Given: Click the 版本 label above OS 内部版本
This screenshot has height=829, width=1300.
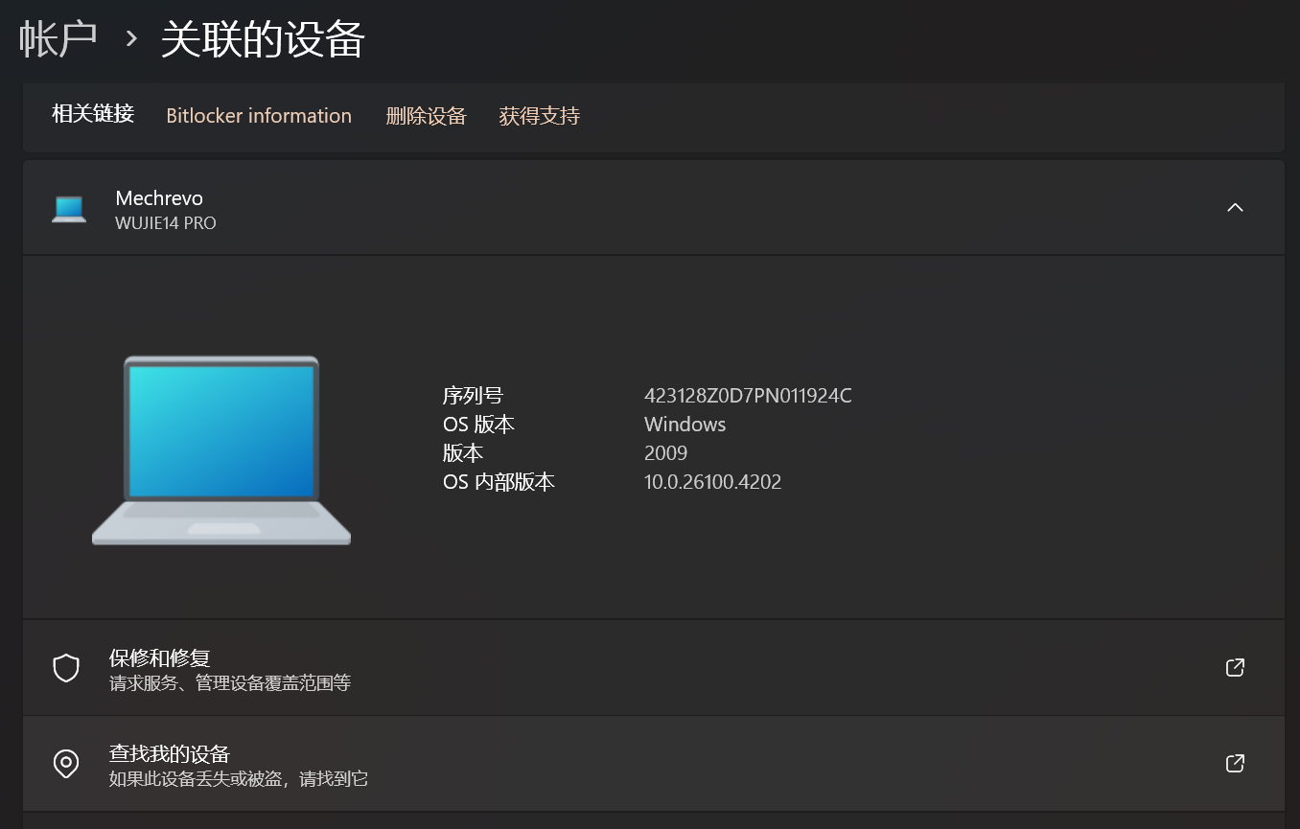Looking at the screenshot, I should [x=463, y=453].
